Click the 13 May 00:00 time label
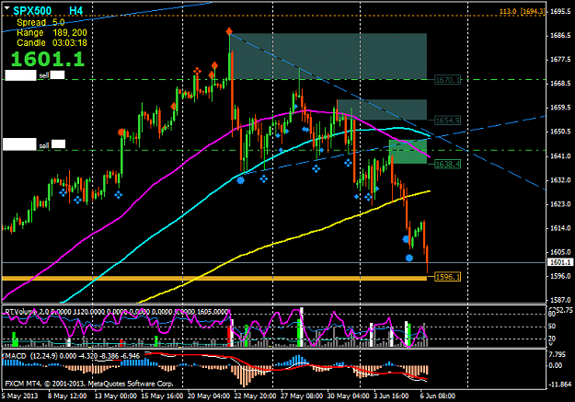The width and height of the screenshot is (575, 402). 116,396
